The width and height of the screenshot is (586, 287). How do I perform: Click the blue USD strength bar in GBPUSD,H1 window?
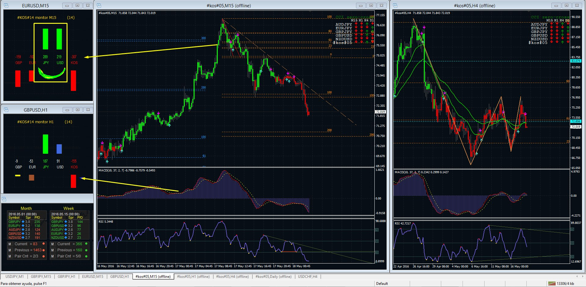(x=59, y=149)
